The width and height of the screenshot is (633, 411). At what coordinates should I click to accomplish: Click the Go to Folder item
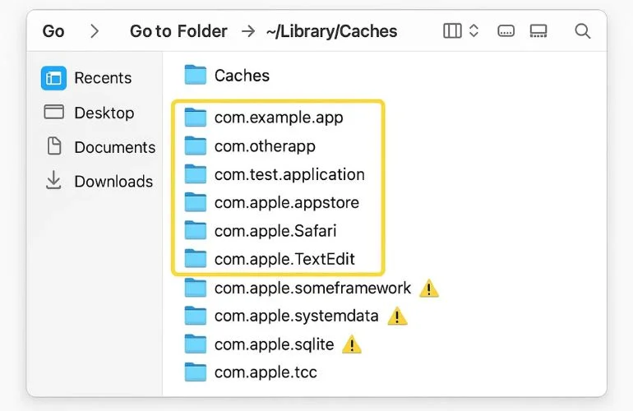point(178,31)
